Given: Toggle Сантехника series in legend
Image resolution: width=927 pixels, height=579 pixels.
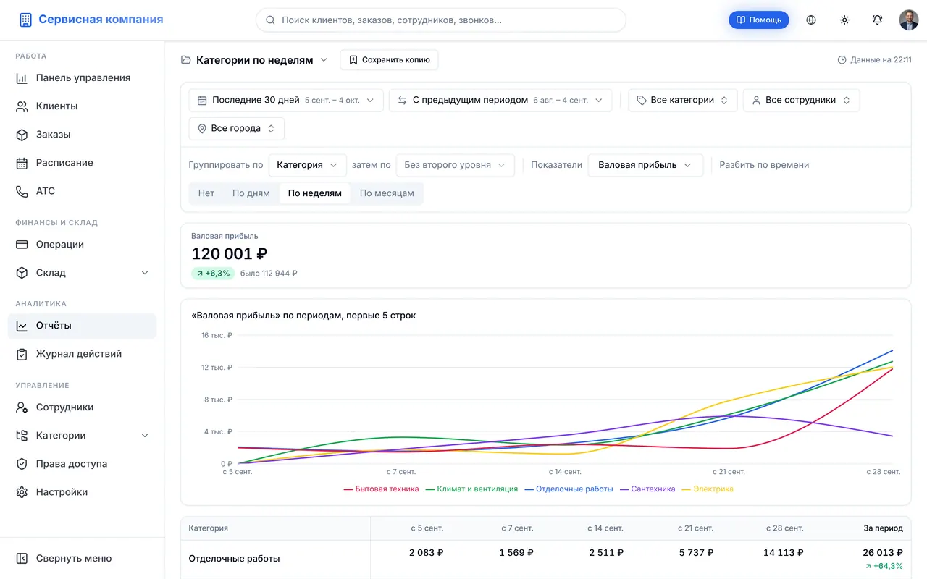Looking at the screenshot, I should pos(647,489).
